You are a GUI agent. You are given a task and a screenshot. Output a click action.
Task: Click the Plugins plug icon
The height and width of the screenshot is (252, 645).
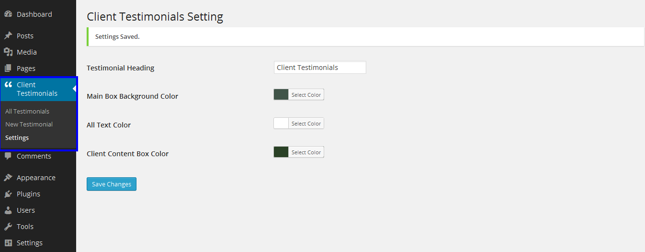[8, 194]
